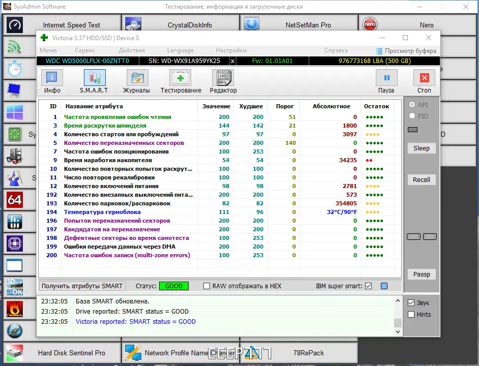The height and width of the screenshot is (366, 479).
Task: Select row Время наработки накопителя
Action: pyautogui.click(x=220, y=161)
